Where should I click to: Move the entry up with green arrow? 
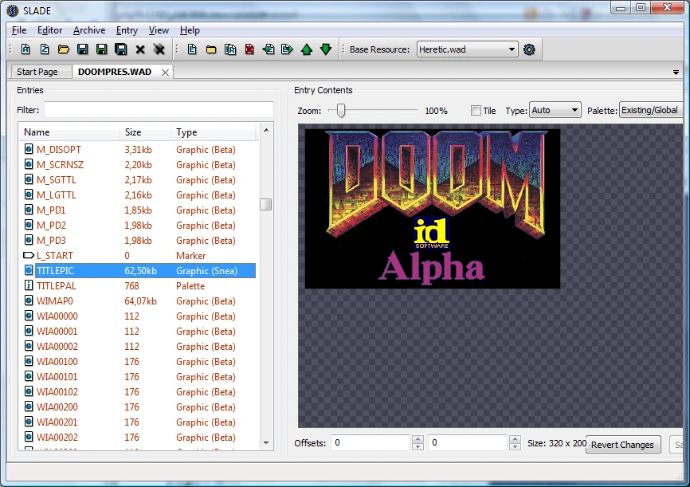coord(307,49)
